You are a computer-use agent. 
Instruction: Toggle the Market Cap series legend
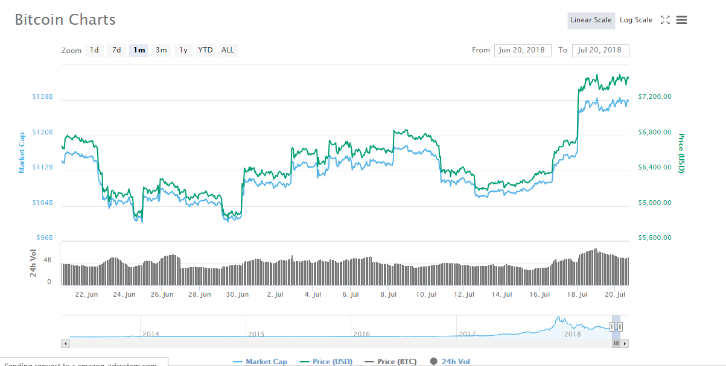tap(260, 362)
